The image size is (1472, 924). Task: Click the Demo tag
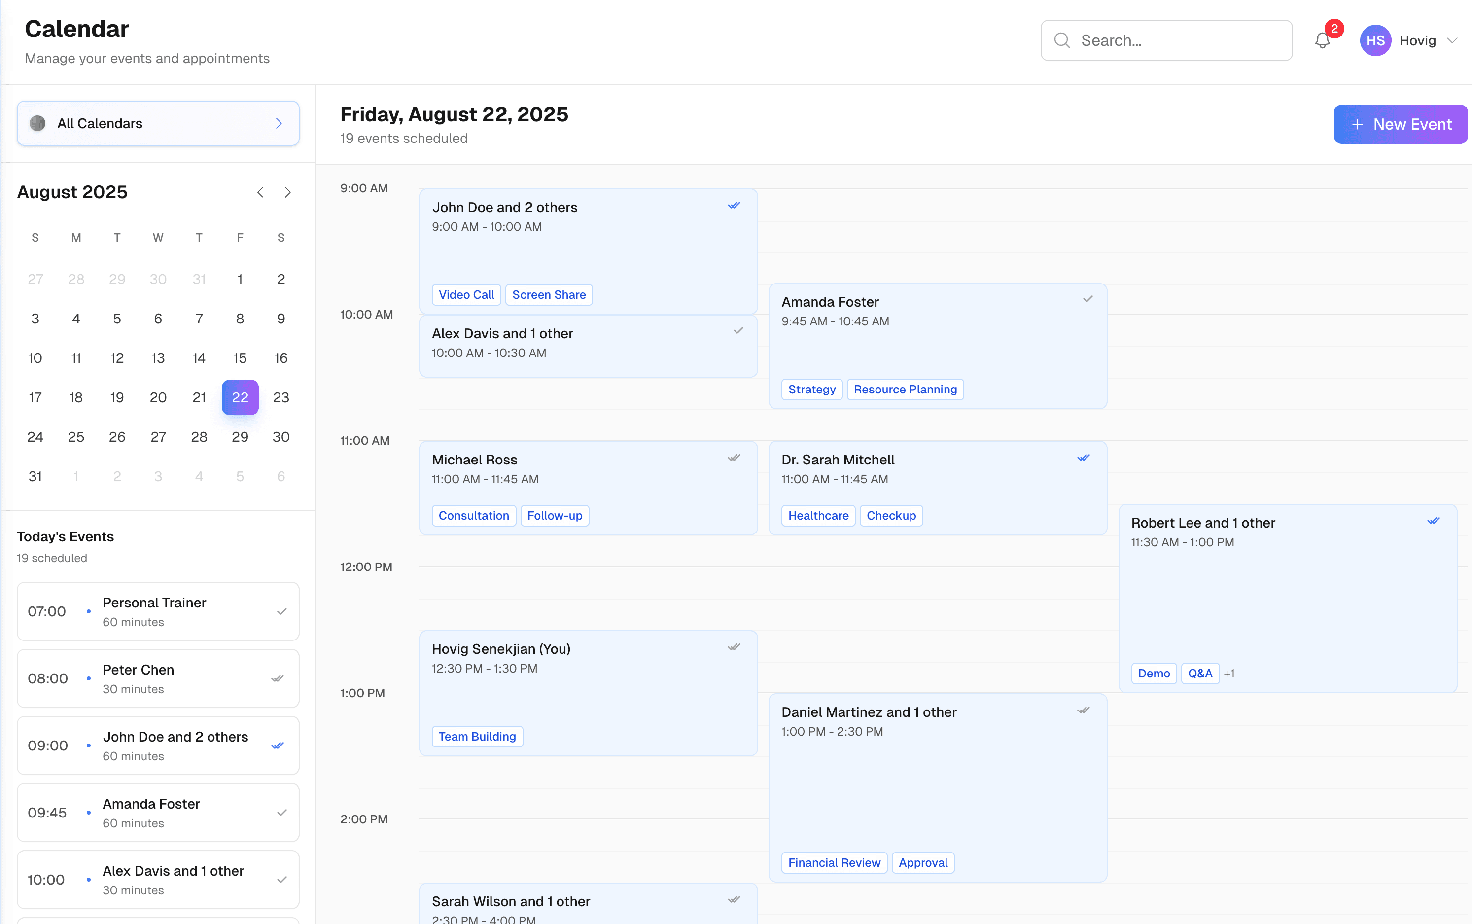pos(1154,673)
